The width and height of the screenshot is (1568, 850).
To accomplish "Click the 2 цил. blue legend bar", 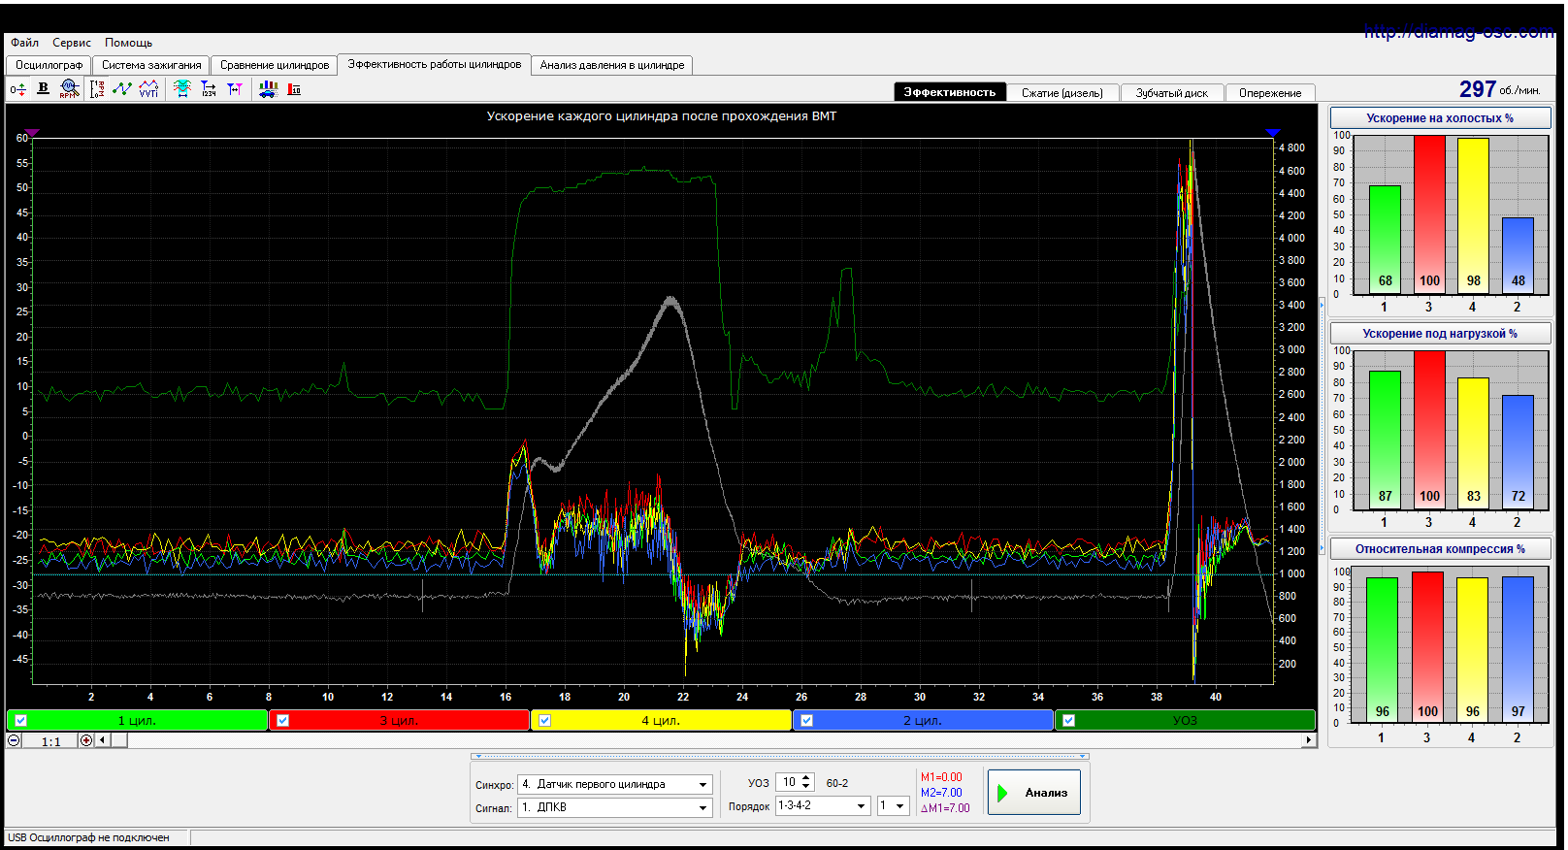I will pyautogui.click(x=923, y=720).
